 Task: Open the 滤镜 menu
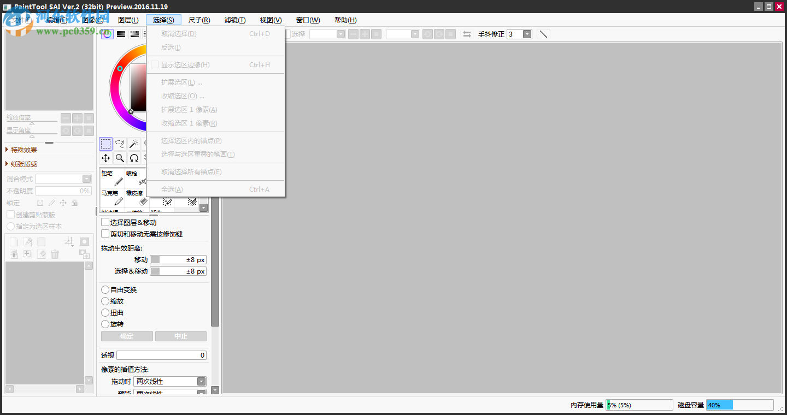[235, 20]
